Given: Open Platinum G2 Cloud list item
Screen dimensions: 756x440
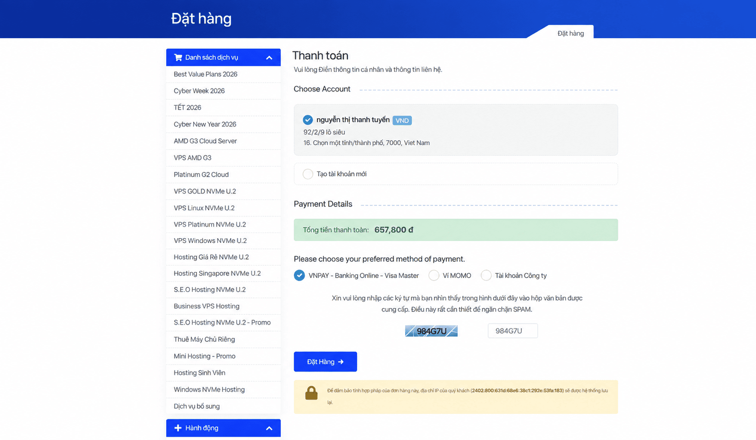Looking at the screenshot, I should [x=223, y=175].
